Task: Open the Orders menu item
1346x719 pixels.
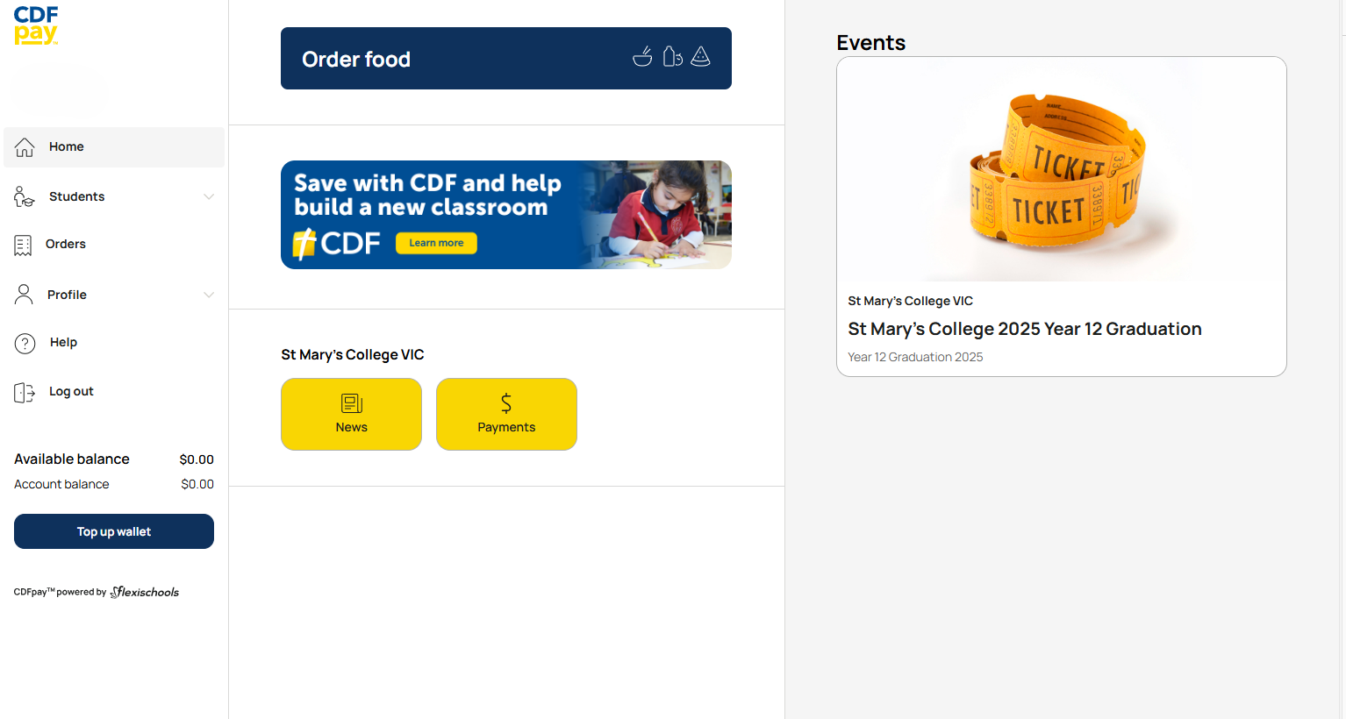Action: click(x=66, y=244)
